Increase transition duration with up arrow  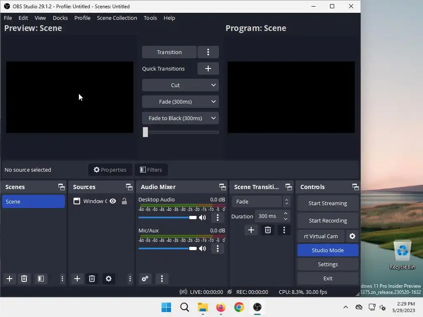(286, 213)
